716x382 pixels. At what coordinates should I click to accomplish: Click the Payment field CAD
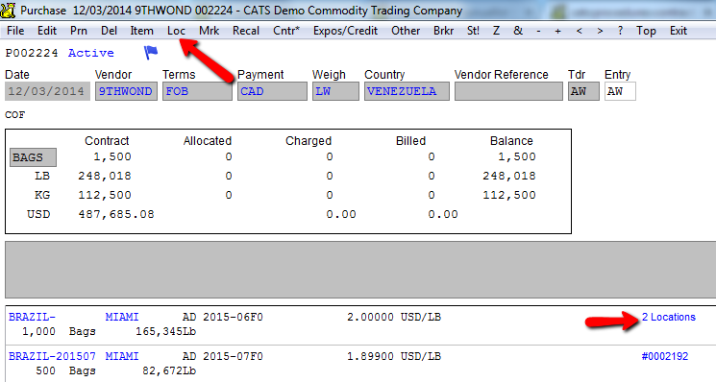click(x=272, y=91)
